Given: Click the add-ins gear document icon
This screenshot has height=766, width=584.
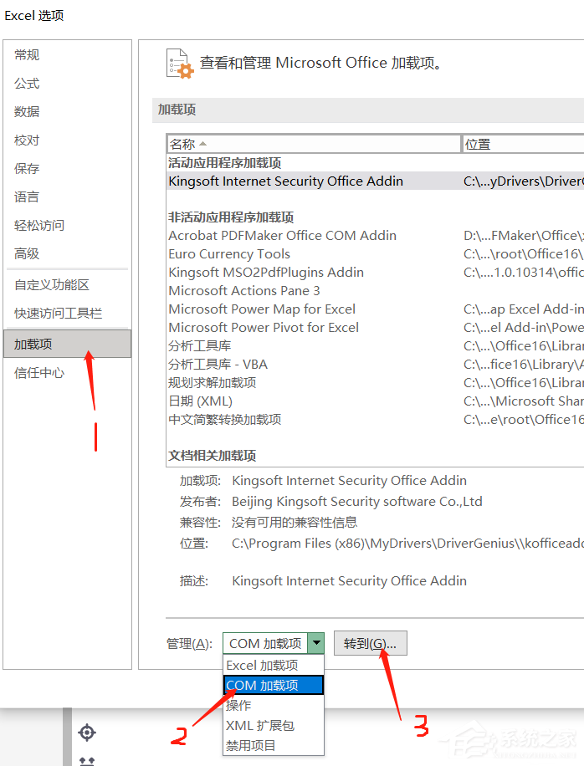Looking at the screenshot, I should coord(179,64).
